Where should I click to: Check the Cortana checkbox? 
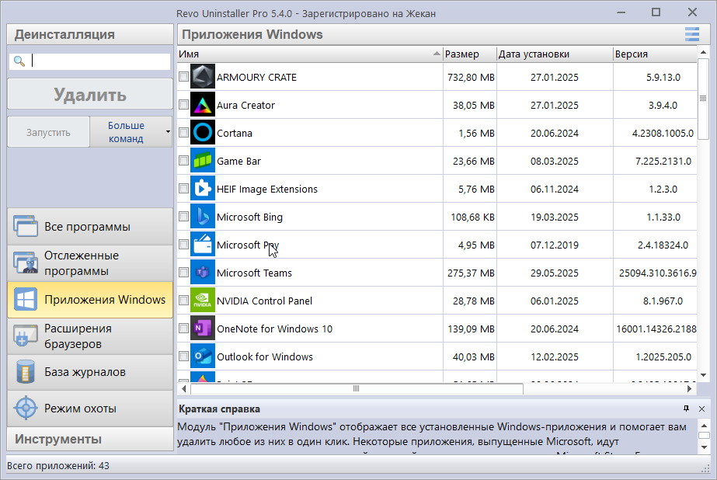183,133
